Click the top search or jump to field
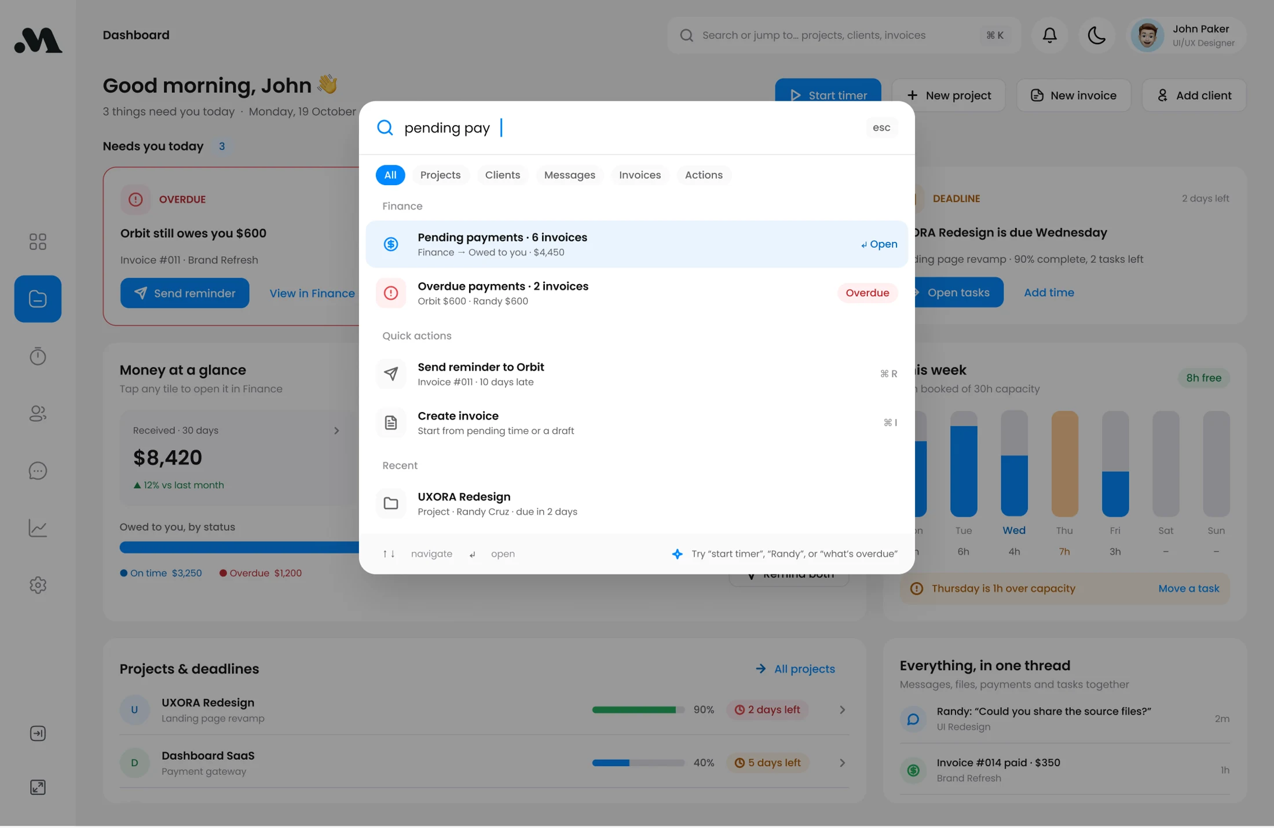Screen dimensions: 1274x828 [844, 35]
